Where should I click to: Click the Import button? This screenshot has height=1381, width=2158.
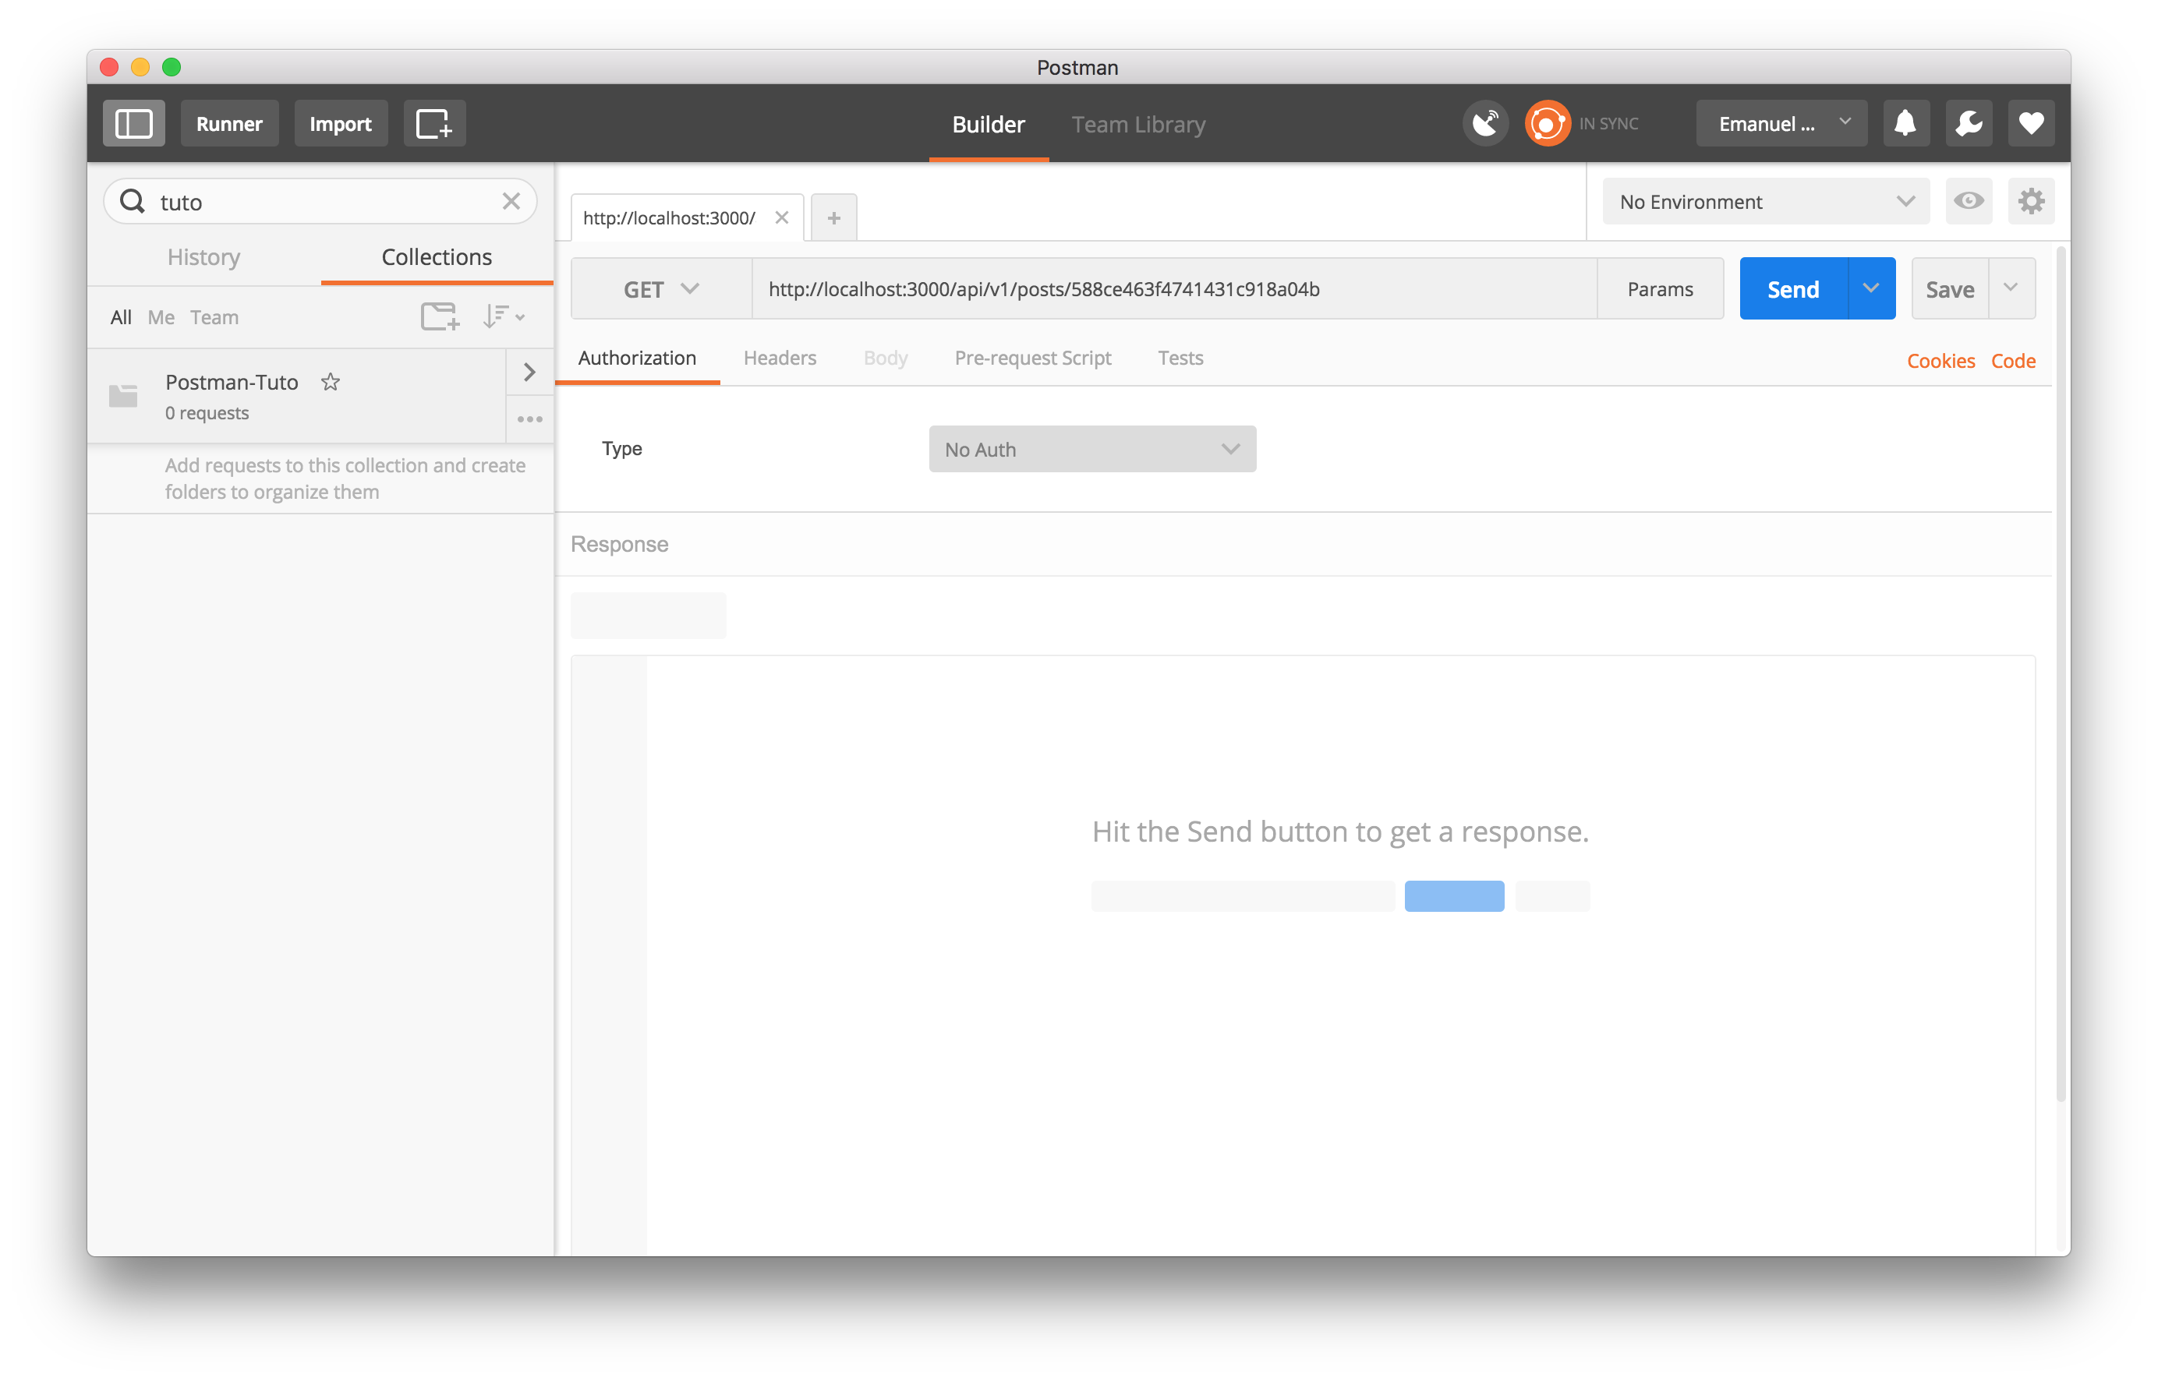coord(340,123)
